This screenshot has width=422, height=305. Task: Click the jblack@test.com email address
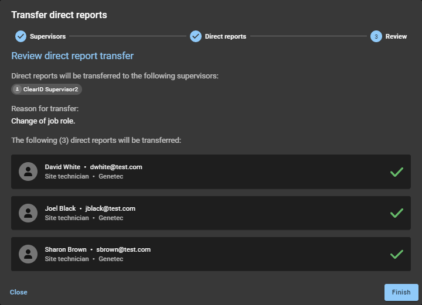(110, 208)
